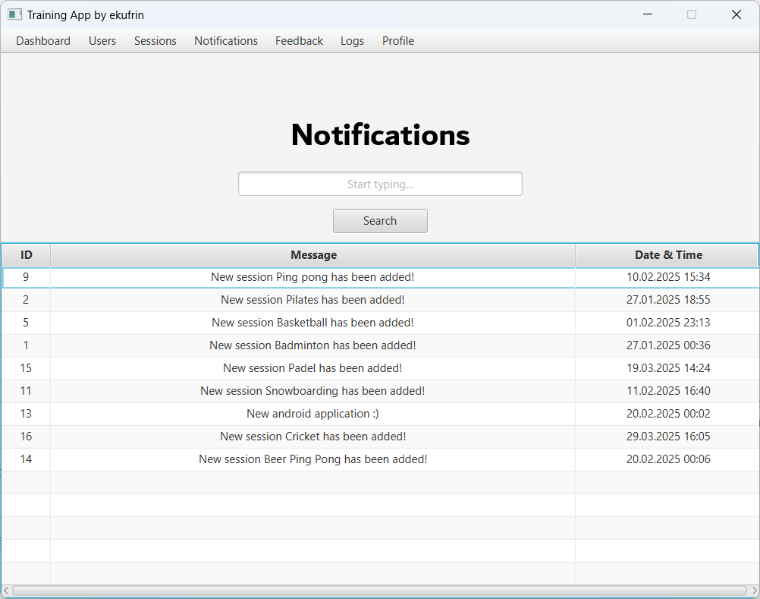The width and height of the screenshot is (760, 599).
Task: Open the Logs menu
Action: [x=353, y=41]
